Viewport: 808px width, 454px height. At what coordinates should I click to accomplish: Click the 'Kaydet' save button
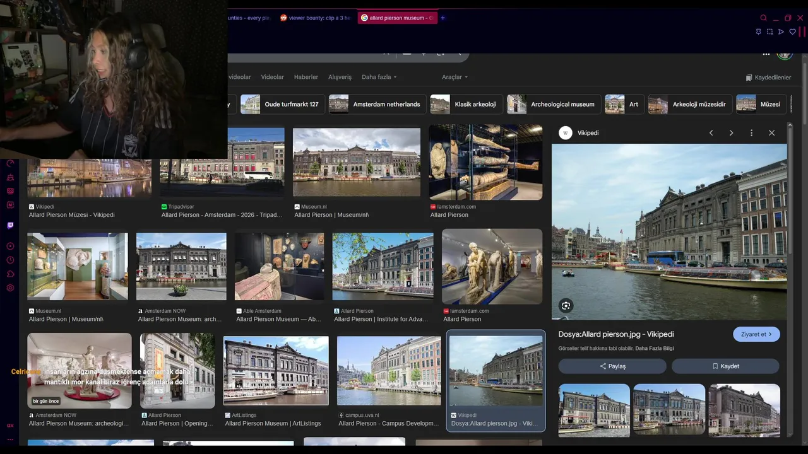[725, 366]
